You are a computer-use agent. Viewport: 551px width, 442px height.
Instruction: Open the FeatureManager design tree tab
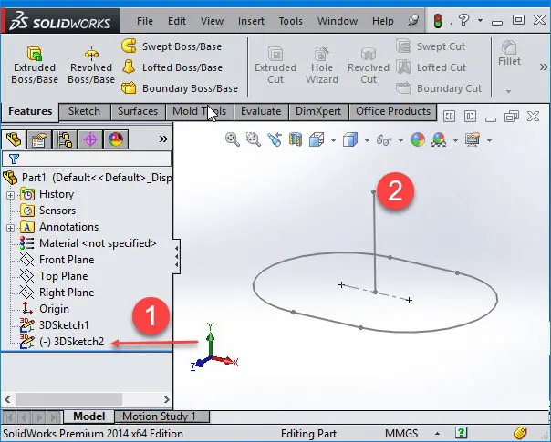point(14,139)
